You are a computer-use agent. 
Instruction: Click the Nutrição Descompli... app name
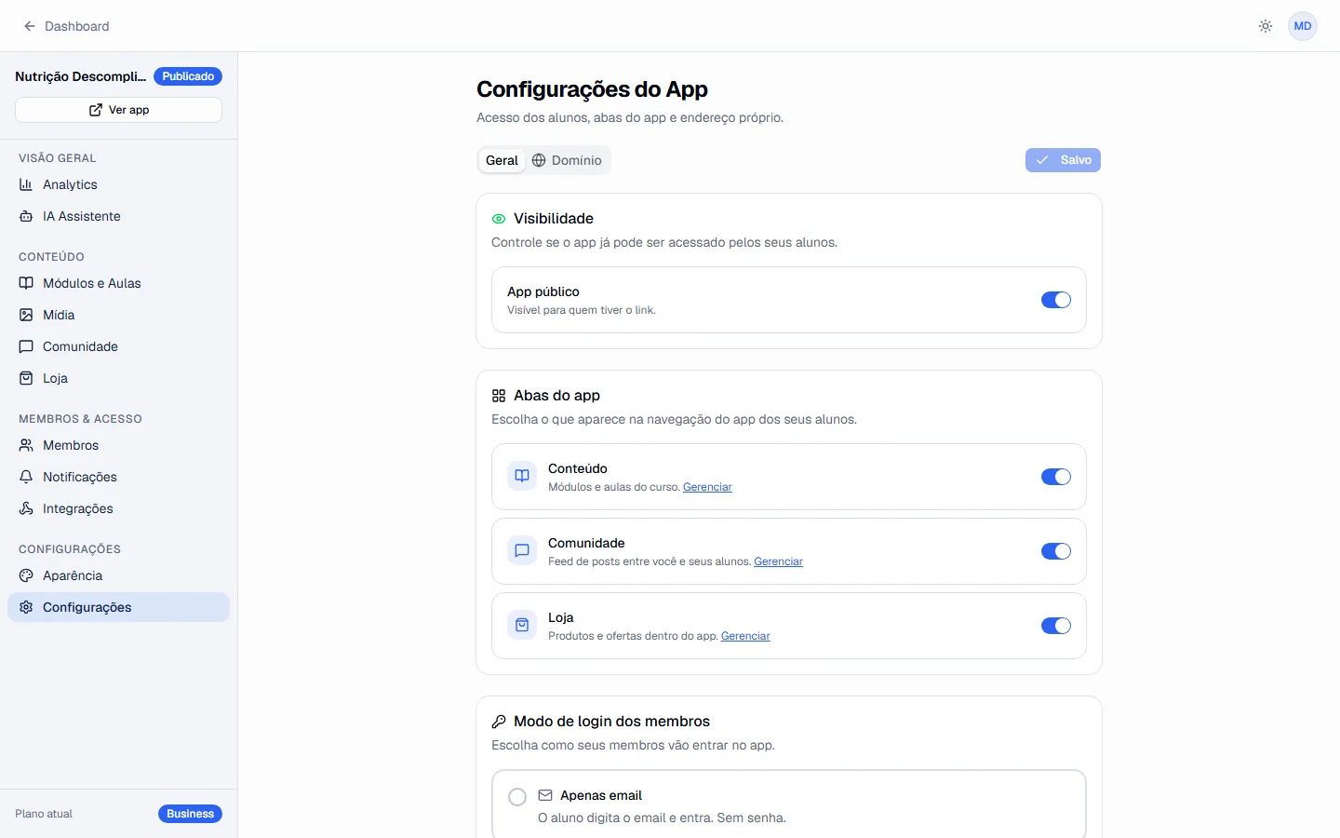click(80, 76)
